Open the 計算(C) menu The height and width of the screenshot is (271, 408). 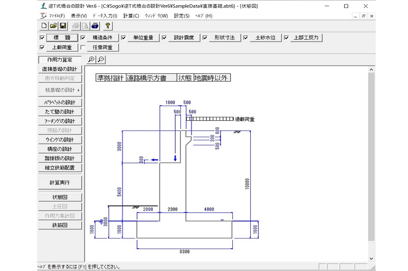coord(131,16)
